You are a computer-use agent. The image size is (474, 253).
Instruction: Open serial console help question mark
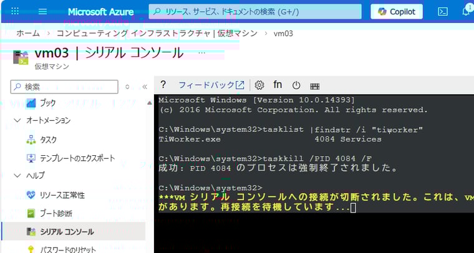tap(163, 85)
